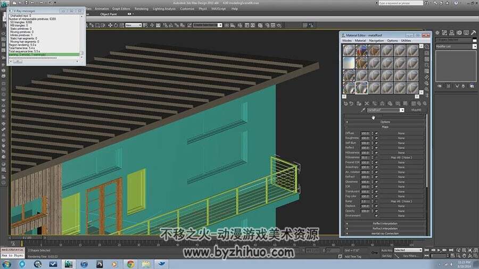The width and height of the screenshot is (479, 269).
Task: Open the Lighting Analysis menu
Action: [x=164, y=9]
